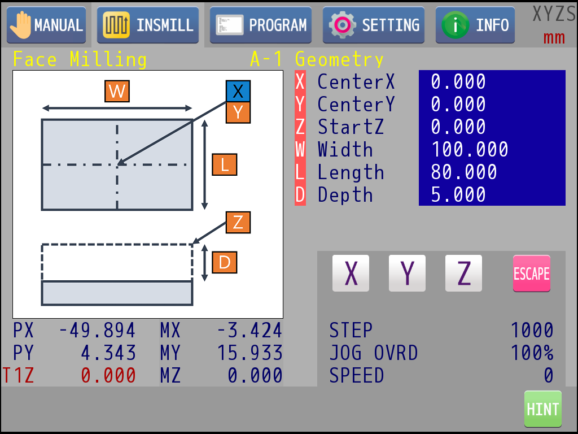This screenshot has height=434, width=578.
Task: Edit the CenterY value field
Action: coord(492,105)
